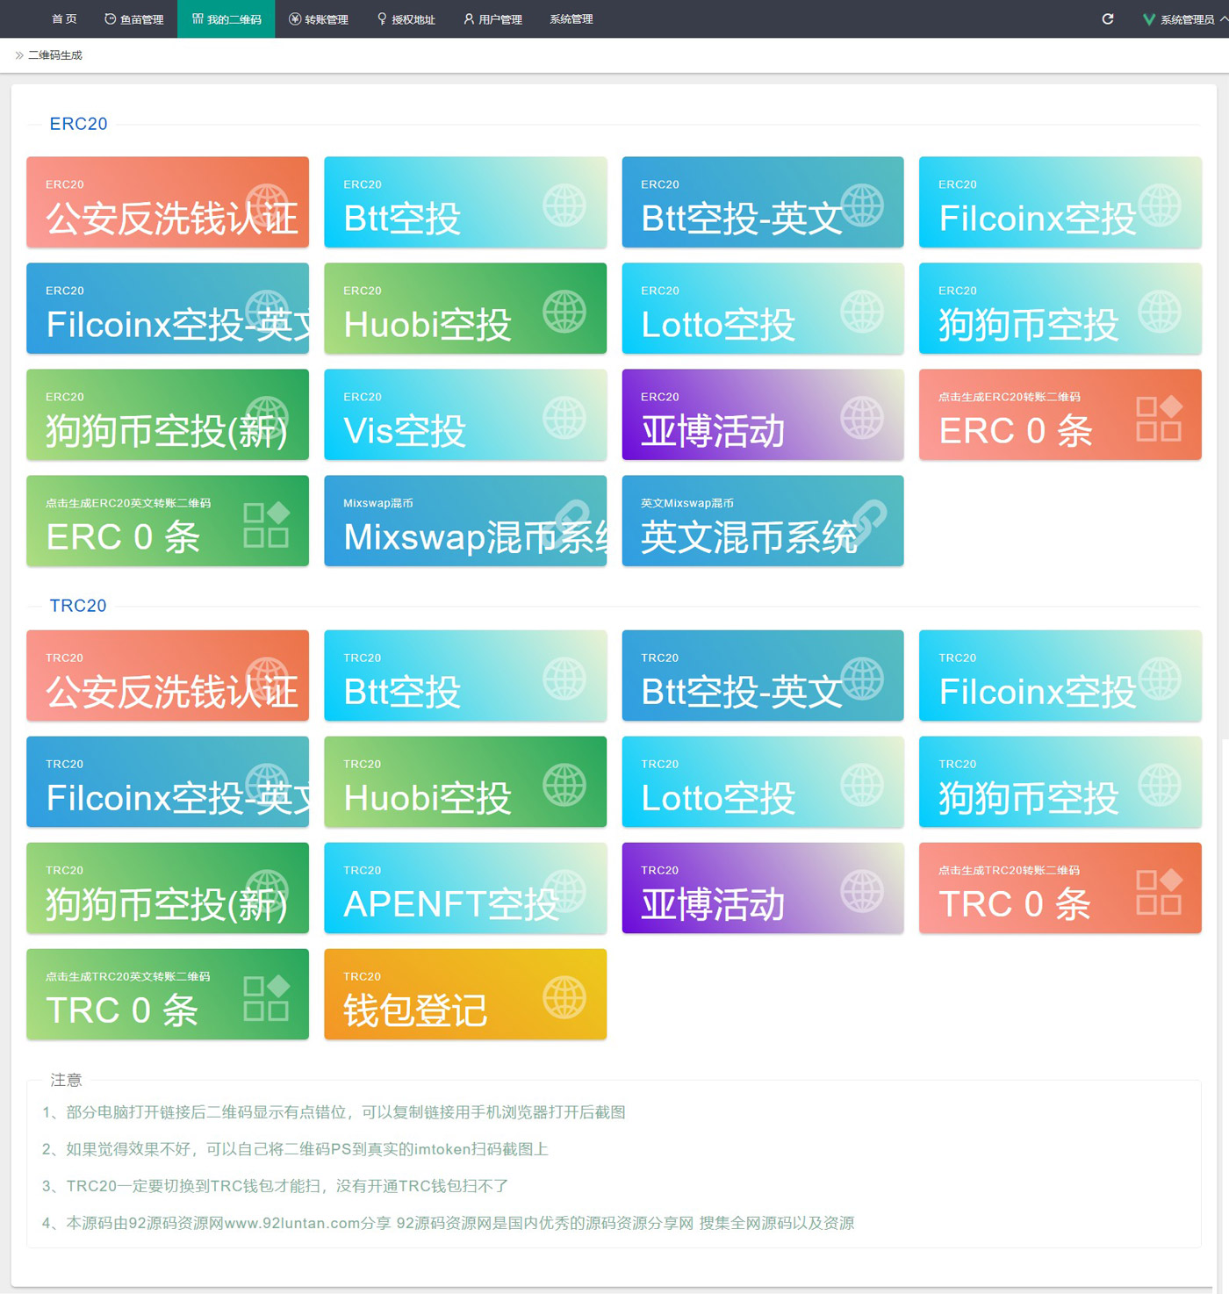Open ERC20 亚博活动 card
This screenshot has height=1294, width=1229.
763,414
